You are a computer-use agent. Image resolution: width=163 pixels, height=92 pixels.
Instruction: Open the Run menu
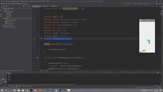(x=34, y=1)
